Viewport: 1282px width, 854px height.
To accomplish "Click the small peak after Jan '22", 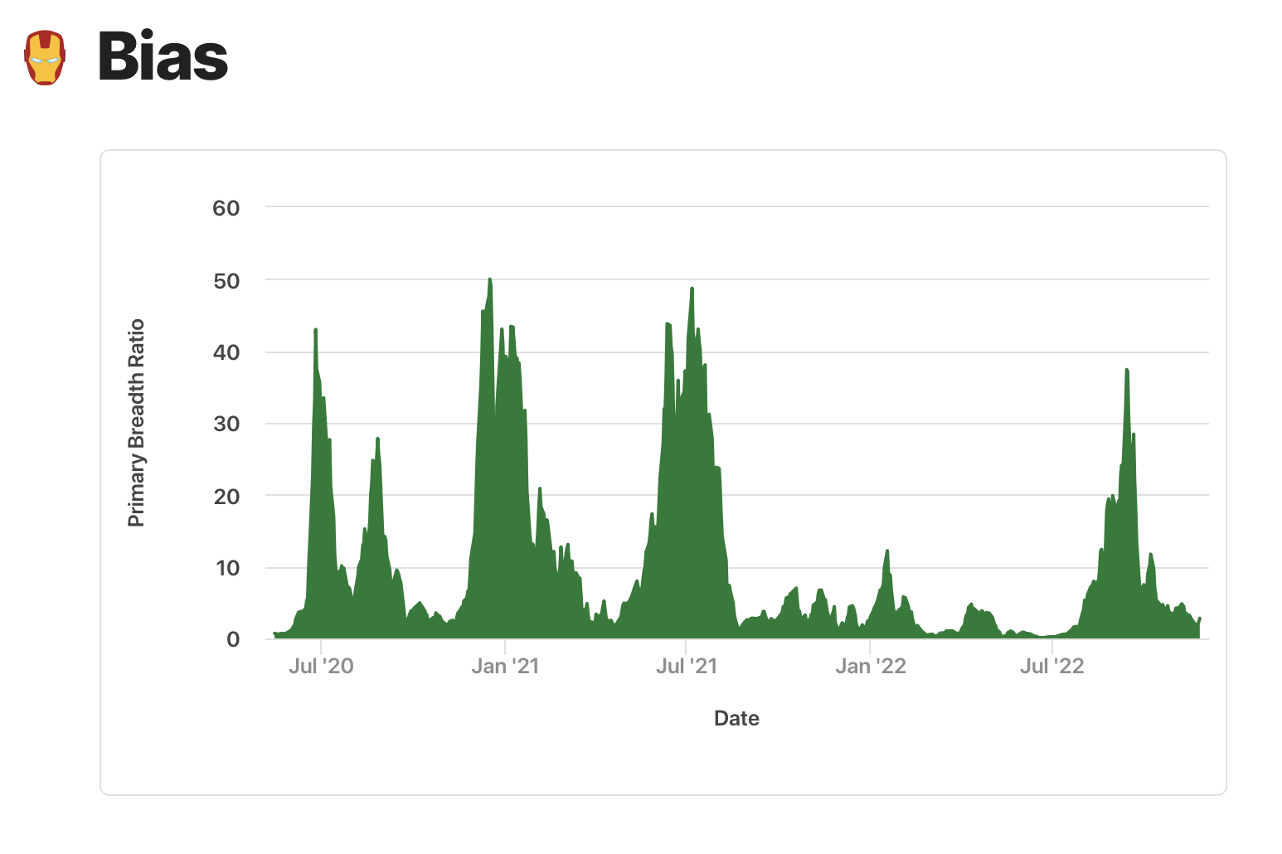I will pos(887,551).
